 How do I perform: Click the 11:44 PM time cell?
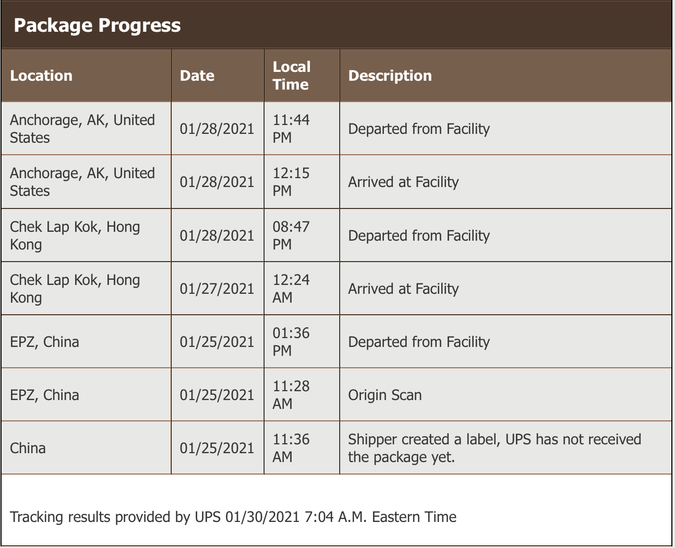point(291,129)
